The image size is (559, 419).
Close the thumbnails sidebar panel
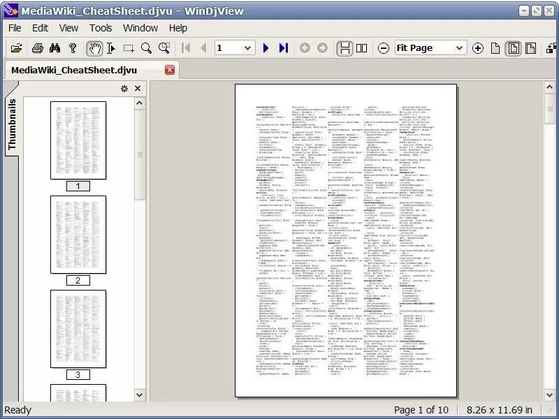[x=138, y=89]
